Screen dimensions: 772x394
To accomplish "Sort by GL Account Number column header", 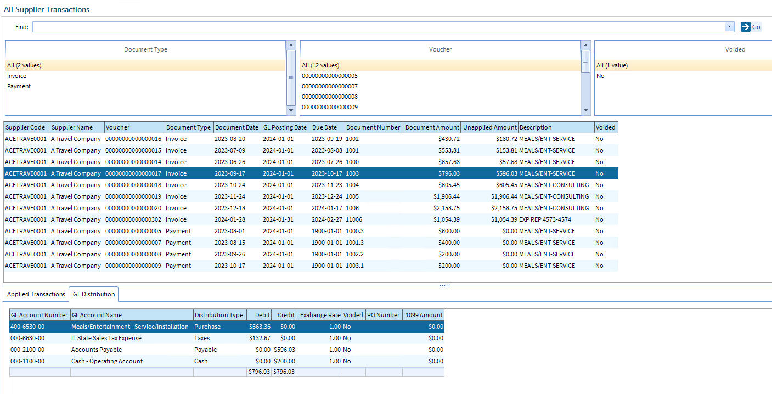I will [40, 315].
